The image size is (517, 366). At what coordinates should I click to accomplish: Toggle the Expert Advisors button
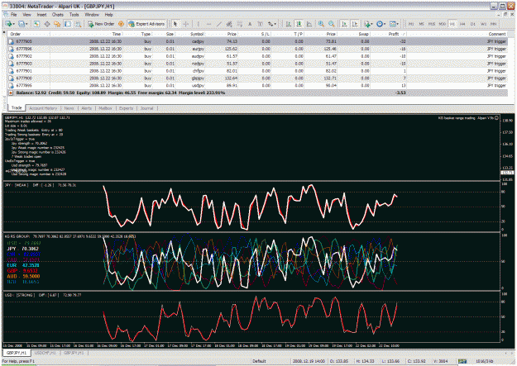146,24
